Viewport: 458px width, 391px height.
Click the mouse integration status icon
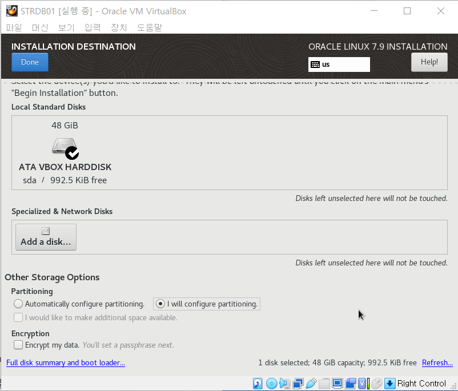(x=377, y=384)
